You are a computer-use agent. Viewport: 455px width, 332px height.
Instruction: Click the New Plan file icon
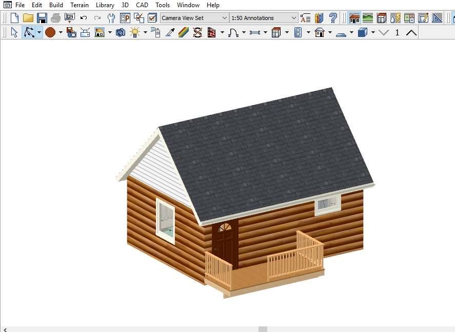coord(14,18)
